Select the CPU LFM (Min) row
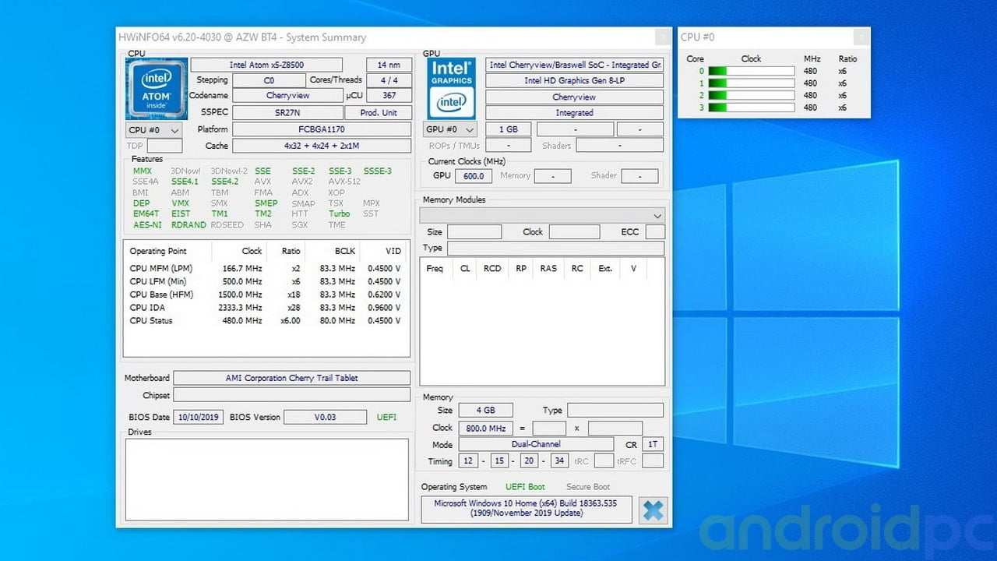 (266, 281)
